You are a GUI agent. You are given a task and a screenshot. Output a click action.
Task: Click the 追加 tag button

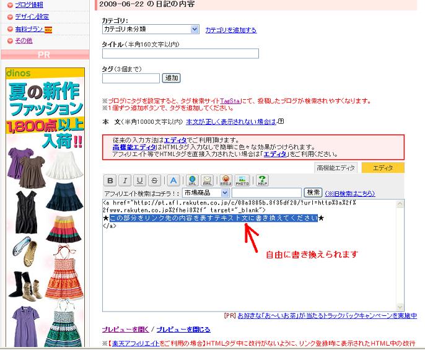(171, 78)
